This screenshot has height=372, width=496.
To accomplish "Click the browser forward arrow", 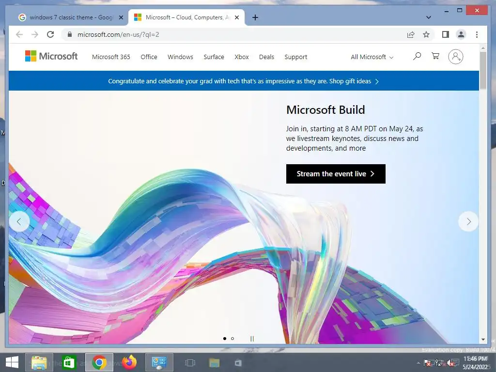I will point(35,34).
